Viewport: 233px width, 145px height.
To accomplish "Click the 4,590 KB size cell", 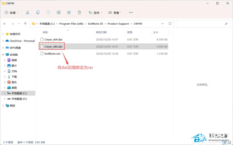I will [162, 39].
